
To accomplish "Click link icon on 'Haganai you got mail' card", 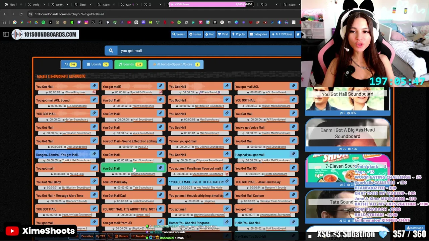I will click(x=293, y=154).
